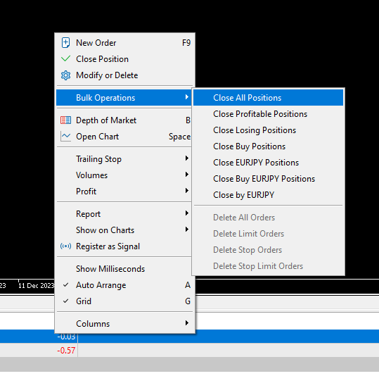Click the green Close Position checkmark icon
This screenshot has width=379, height=376.
pos(65,58)
